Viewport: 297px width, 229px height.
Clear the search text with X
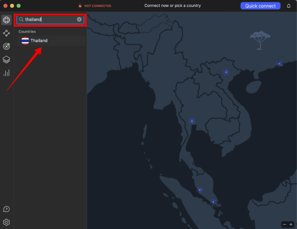pos(79,19)
